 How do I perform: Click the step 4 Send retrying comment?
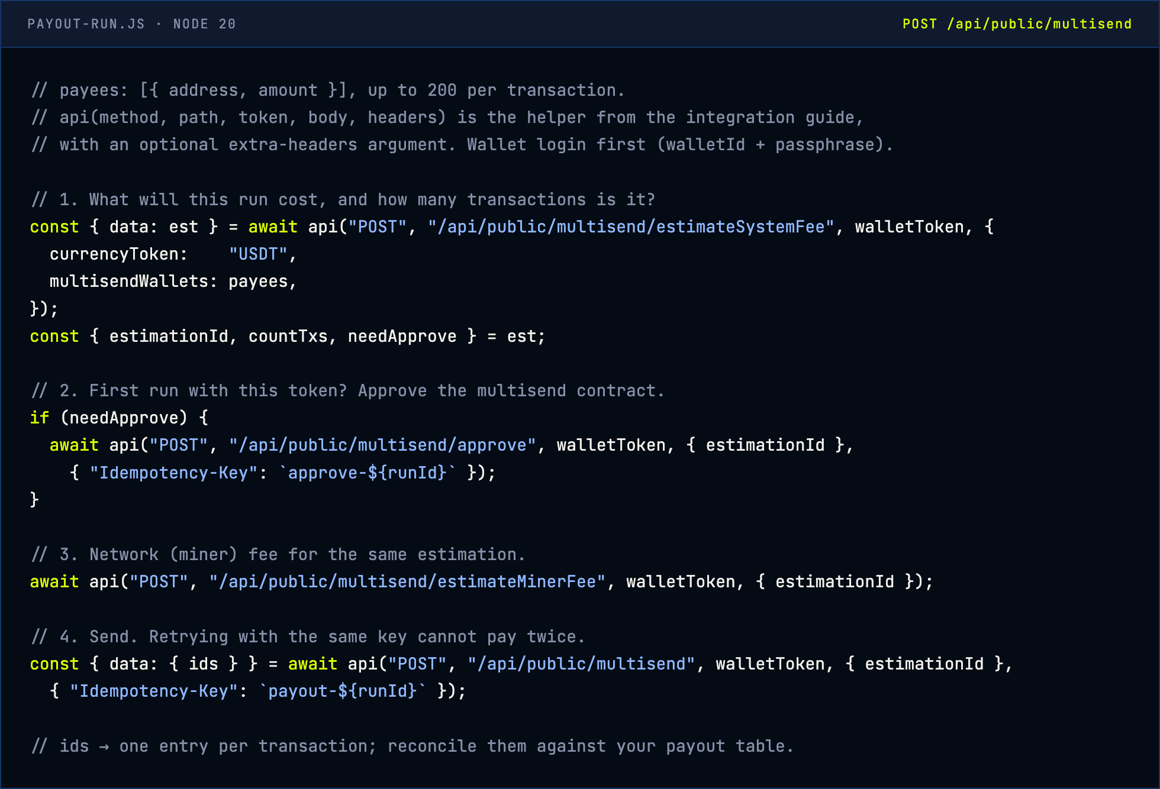click(308, 637)
